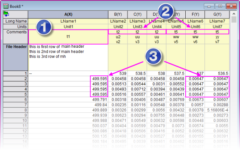
Task: Click the Units row label
Action: coord(15,27)
